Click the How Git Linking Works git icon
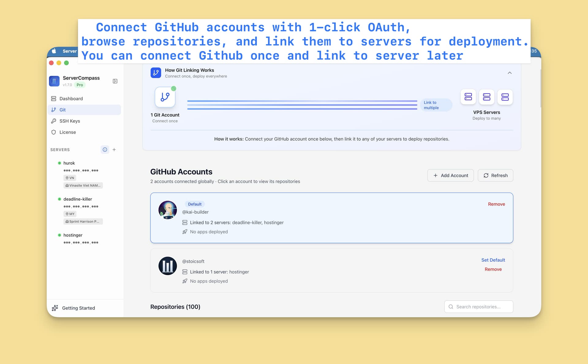The image size is (588, 364). click(156, 73)
